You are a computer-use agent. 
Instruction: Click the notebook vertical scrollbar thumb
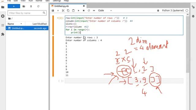point(187,44)
